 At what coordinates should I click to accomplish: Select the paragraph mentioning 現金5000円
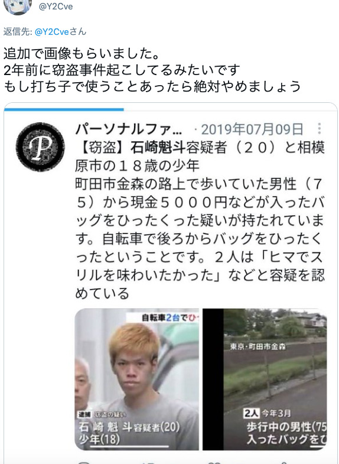pos(200,239)
